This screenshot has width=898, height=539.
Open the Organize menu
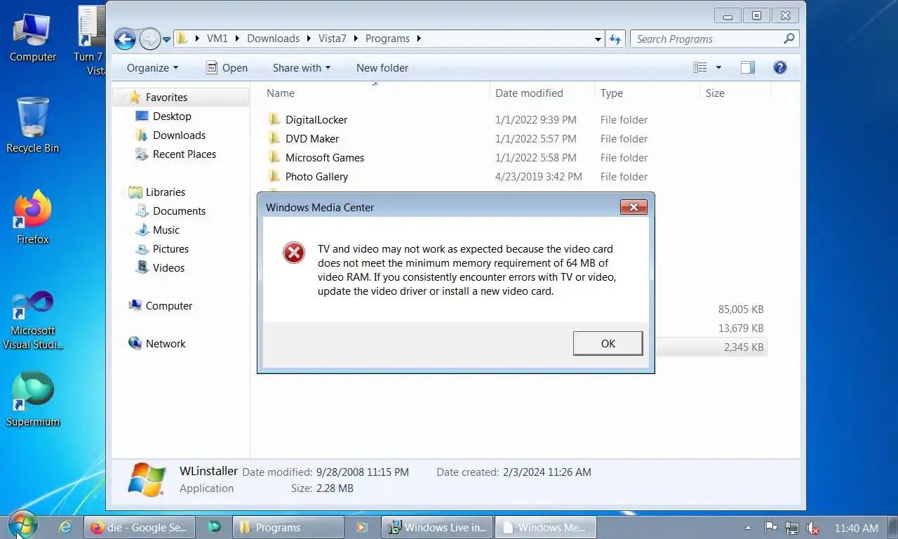pos(152,68)
